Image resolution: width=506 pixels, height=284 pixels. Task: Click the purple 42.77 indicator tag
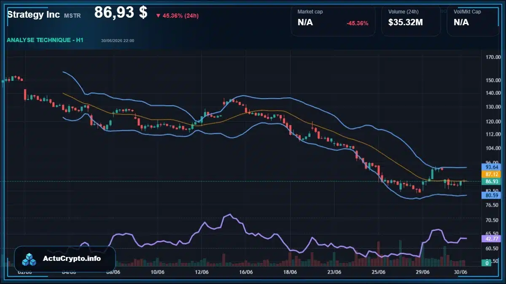492,239
